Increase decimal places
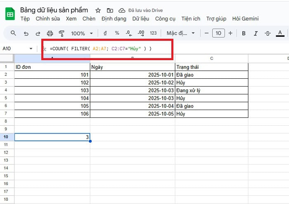The width and height of the screenshot is (289, 204). click(x=141, y=33)
